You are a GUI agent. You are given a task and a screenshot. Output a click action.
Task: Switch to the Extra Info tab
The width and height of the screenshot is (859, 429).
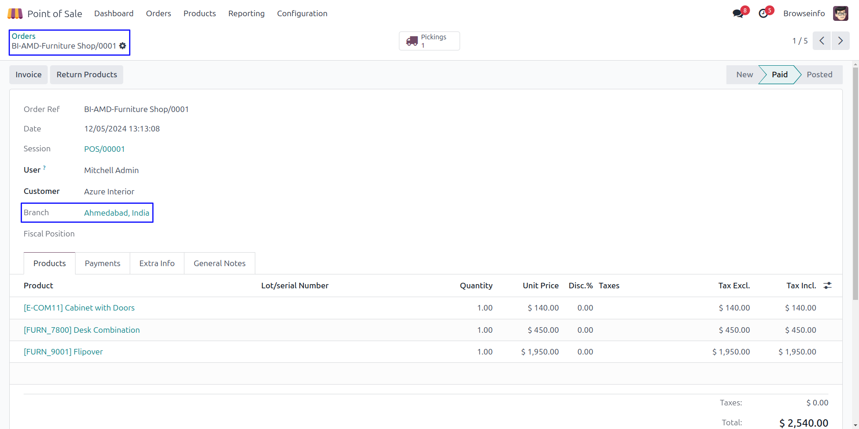(157, 263)
